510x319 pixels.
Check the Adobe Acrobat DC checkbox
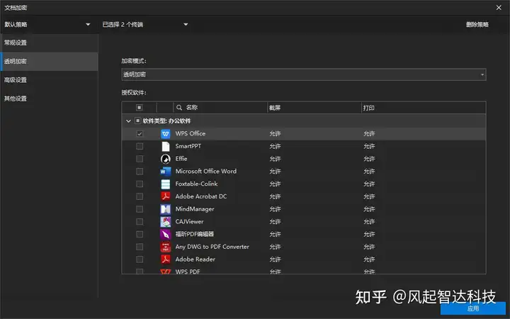click(140, 196)
